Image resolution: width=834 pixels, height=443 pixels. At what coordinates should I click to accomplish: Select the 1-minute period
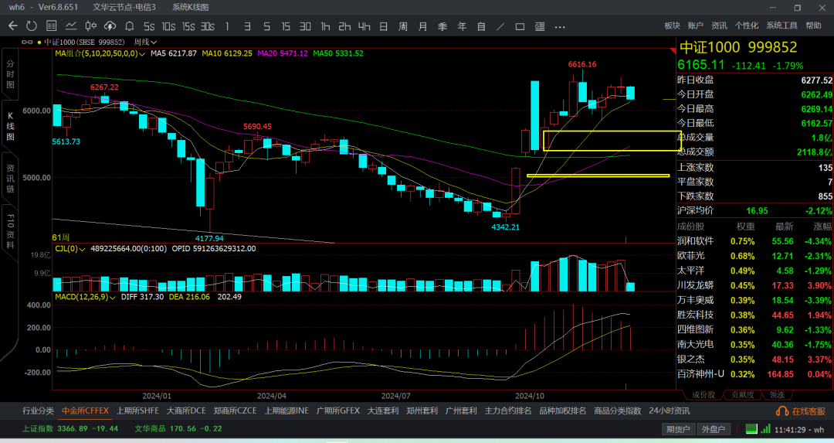(227, 26)
